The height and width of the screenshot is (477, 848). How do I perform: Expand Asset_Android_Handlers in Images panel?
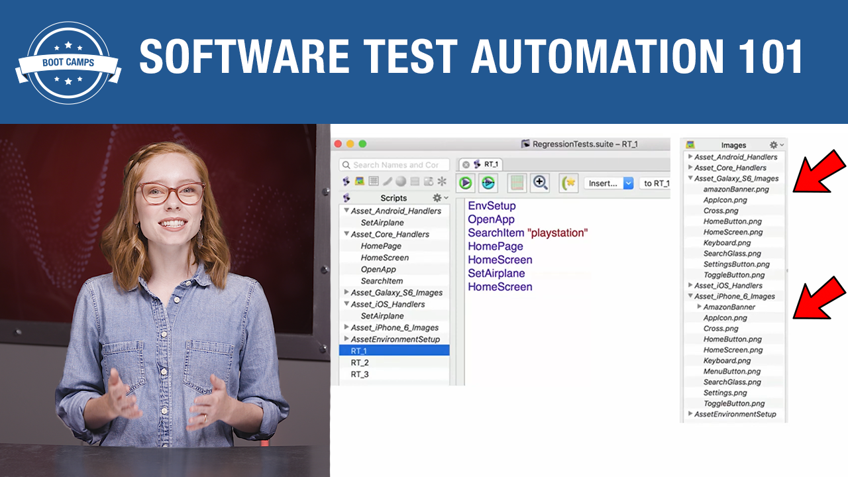point(690,157)
